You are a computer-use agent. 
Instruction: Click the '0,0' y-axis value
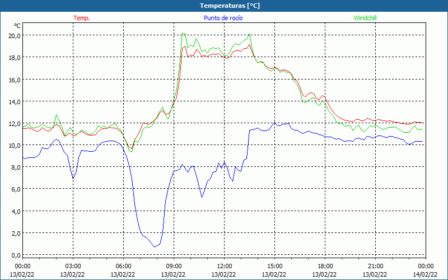[16, 255]
